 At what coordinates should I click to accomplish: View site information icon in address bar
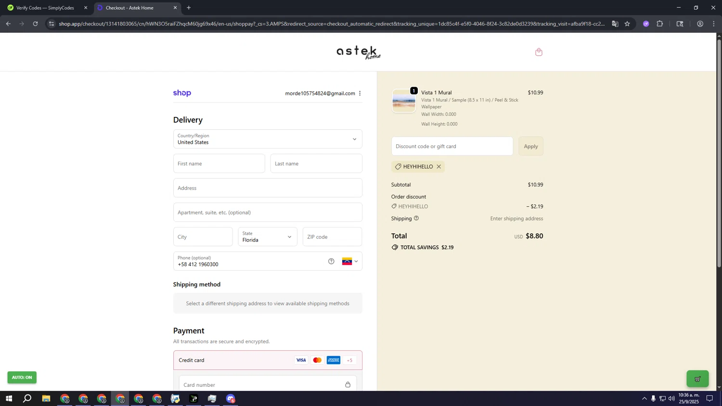tap(52, 24)
